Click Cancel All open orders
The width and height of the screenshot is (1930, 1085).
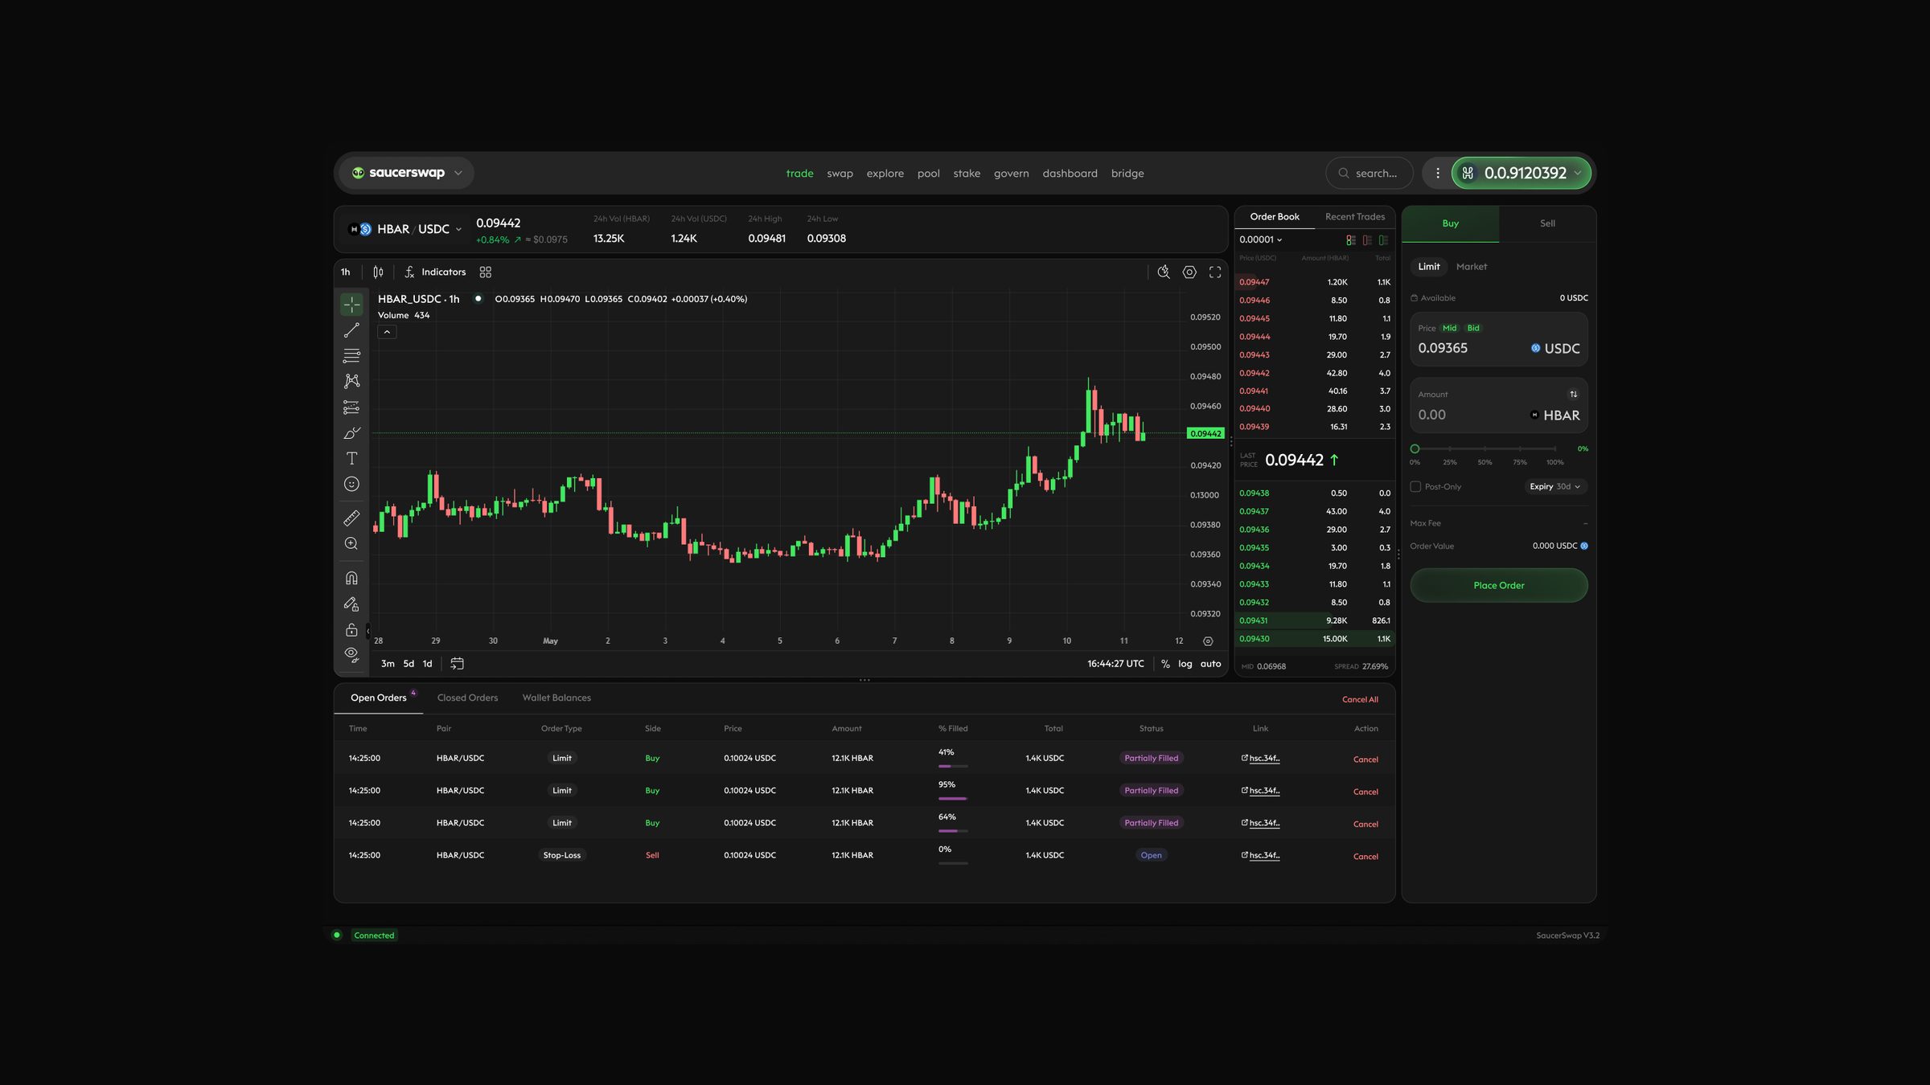(1360, 699)
